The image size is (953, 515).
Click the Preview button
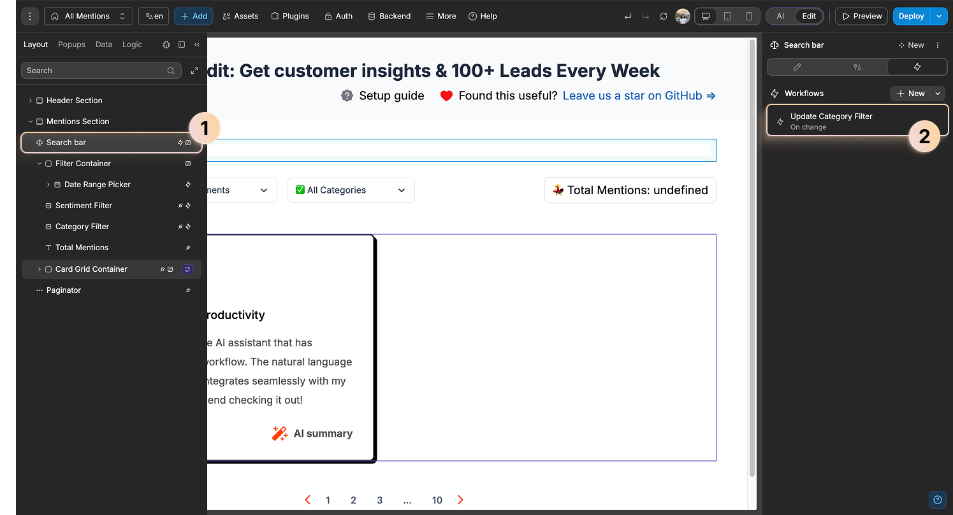coord(861,16)
